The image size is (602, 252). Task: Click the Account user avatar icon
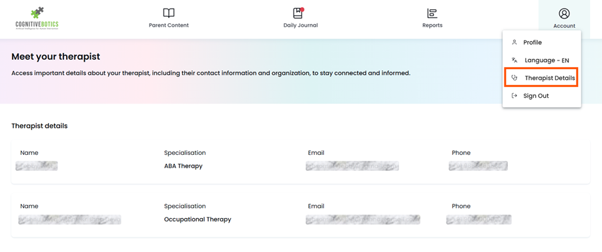[x=564, y=13]
